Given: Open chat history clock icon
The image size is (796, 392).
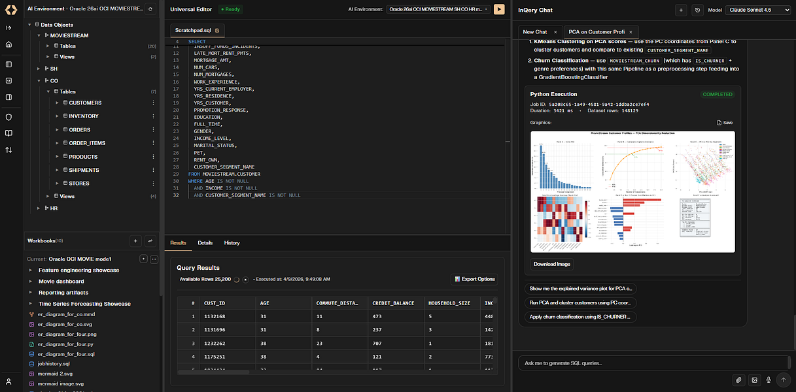Looking at the screenshot, I should pyautogui.click(x=697, y=10).
